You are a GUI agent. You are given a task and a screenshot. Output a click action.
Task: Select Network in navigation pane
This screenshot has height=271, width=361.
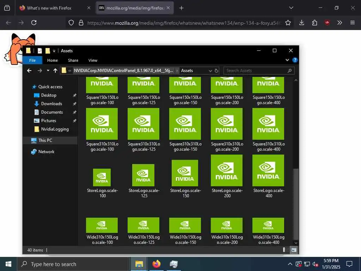(46, 152)
